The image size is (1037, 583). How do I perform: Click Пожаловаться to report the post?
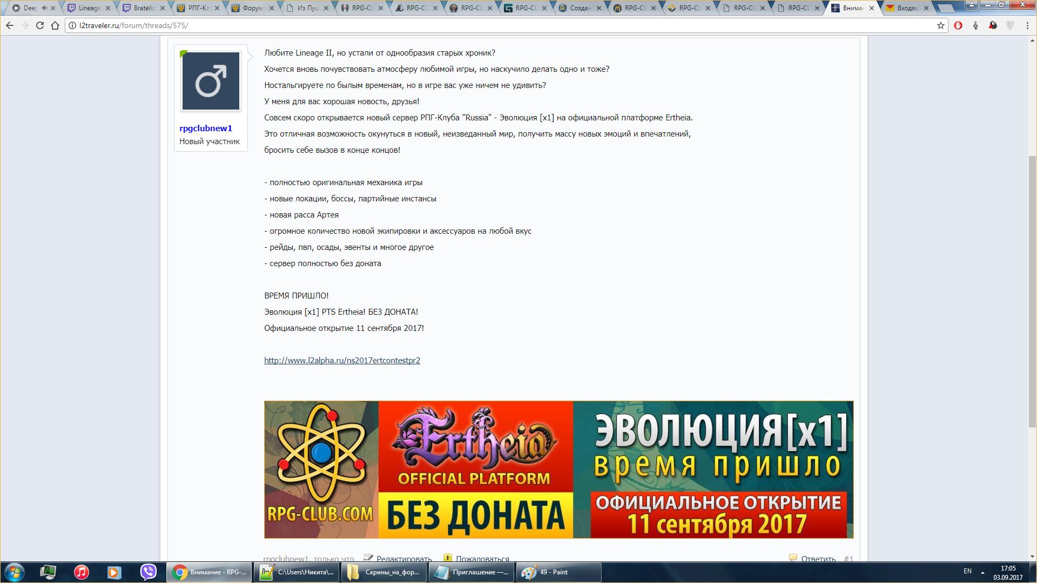(482, 558)
